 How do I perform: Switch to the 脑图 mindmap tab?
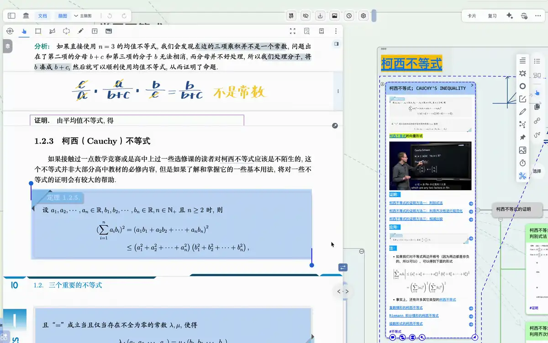tap(63, 16)
